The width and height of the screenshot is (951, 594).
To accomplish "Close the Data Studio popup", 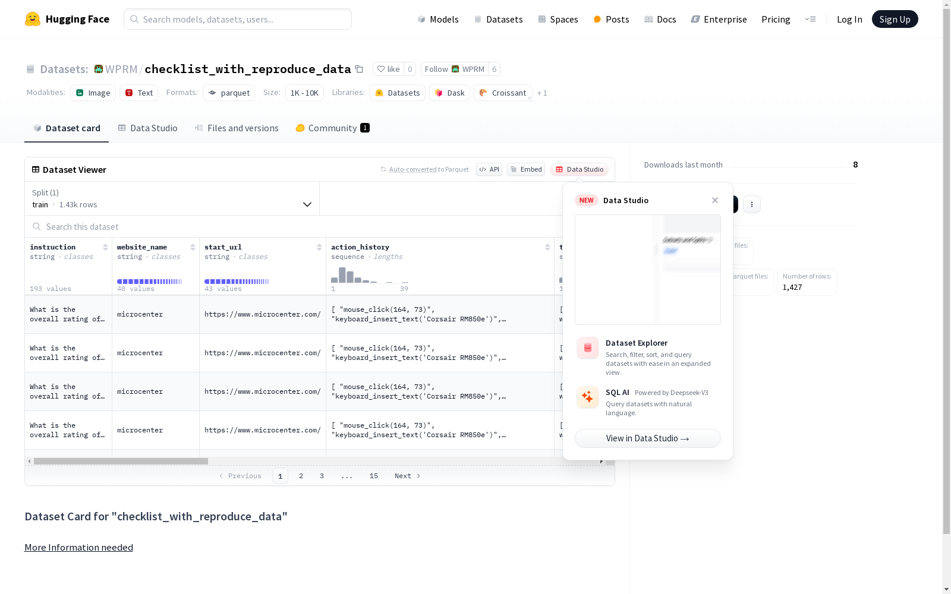I will click(x=715, y=200).
